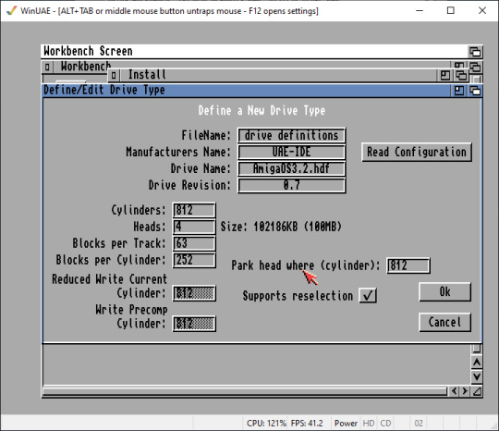
Task: Click the FPS: 41.2 status readout
Action: 307,424
